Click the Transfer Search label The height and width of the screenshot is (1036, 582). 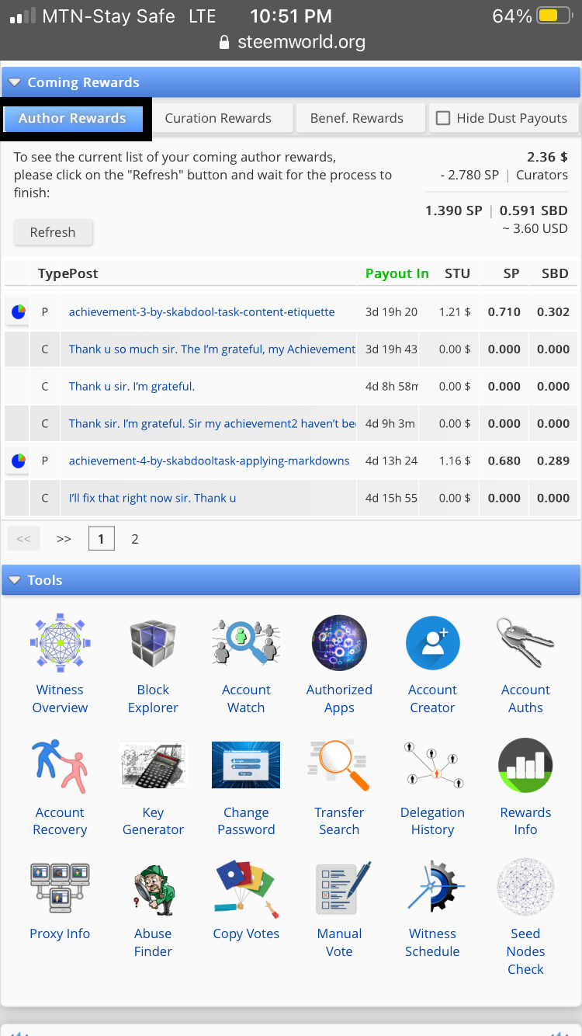click(339, 821)
